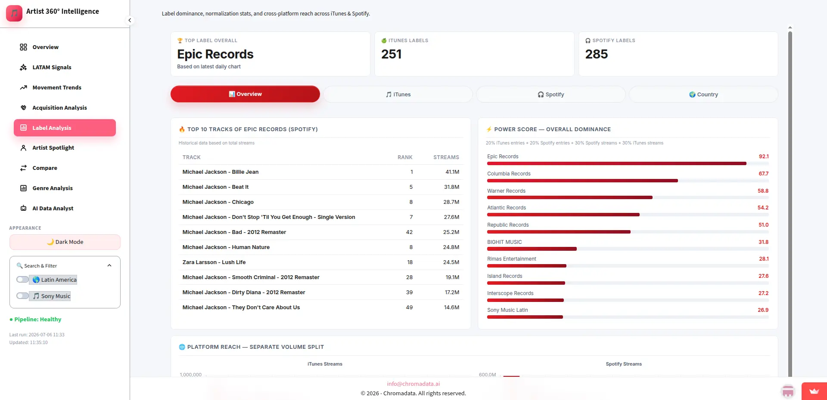Open the Genre Analysis chart icon
The image size is (827, 400).
coord(23,188)
